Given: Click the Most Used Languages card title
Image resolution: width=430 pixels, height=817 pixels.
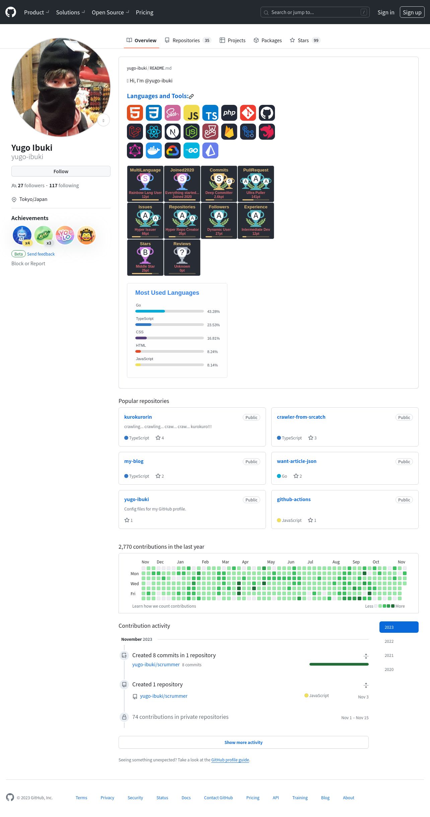Looking at the screenshot, I should pos(167,293).
